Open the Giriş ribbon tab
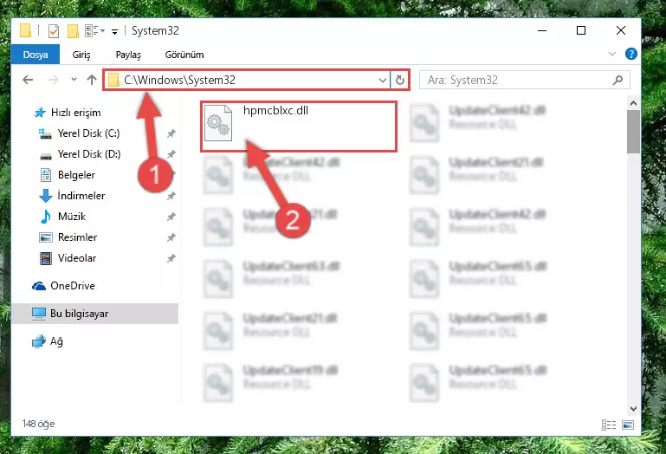This screenshot has width=666, height=454. pyautogui.click(x=81, y=55)
